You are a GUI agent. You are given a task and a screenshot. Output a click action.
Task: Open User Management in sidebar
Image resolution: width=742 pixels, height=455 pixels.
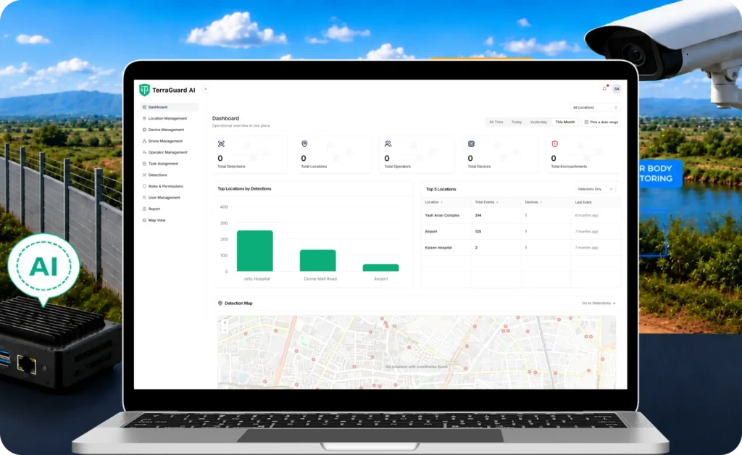pyautogui.click(x=170, y=198)
